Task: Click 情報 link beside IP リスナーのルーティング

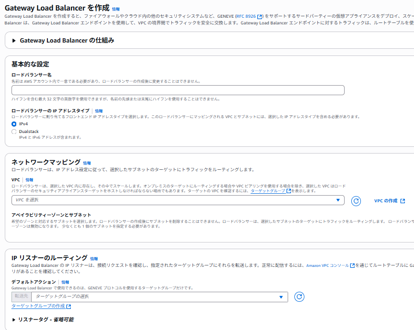Action: pyautogui.click(x=94, y=259)
